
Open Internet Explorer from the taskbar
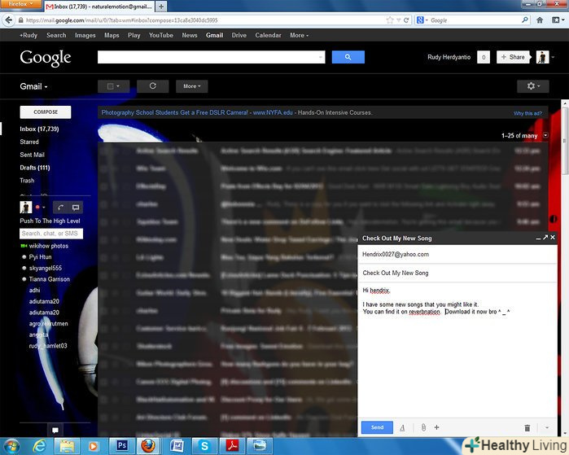pos(38,445)
